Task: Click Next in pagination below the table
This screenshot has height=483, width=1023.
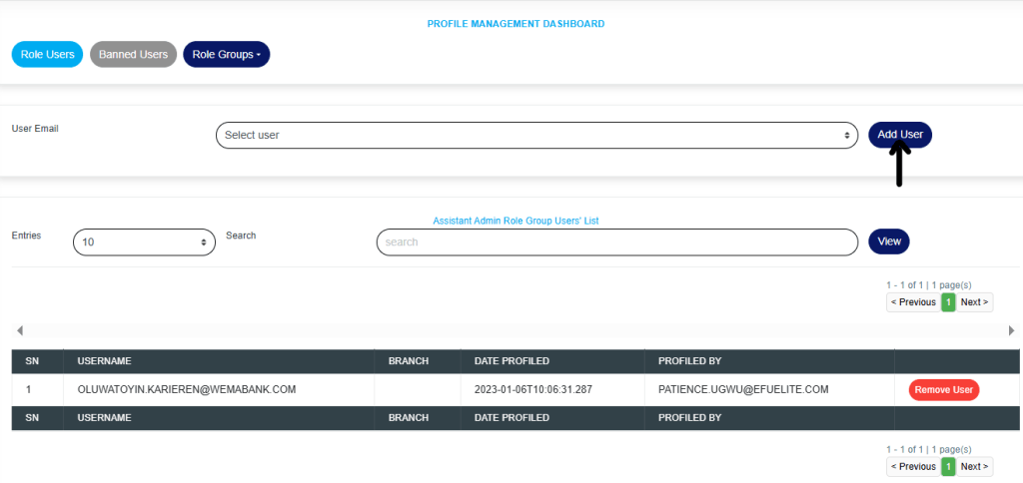Action: pos(974,466)
